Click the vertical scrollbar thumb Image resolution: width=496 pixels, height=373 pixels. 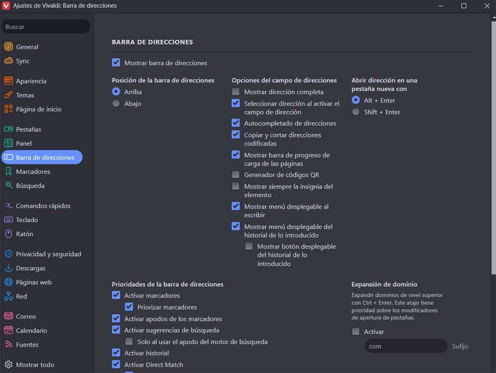click(494, 149)
